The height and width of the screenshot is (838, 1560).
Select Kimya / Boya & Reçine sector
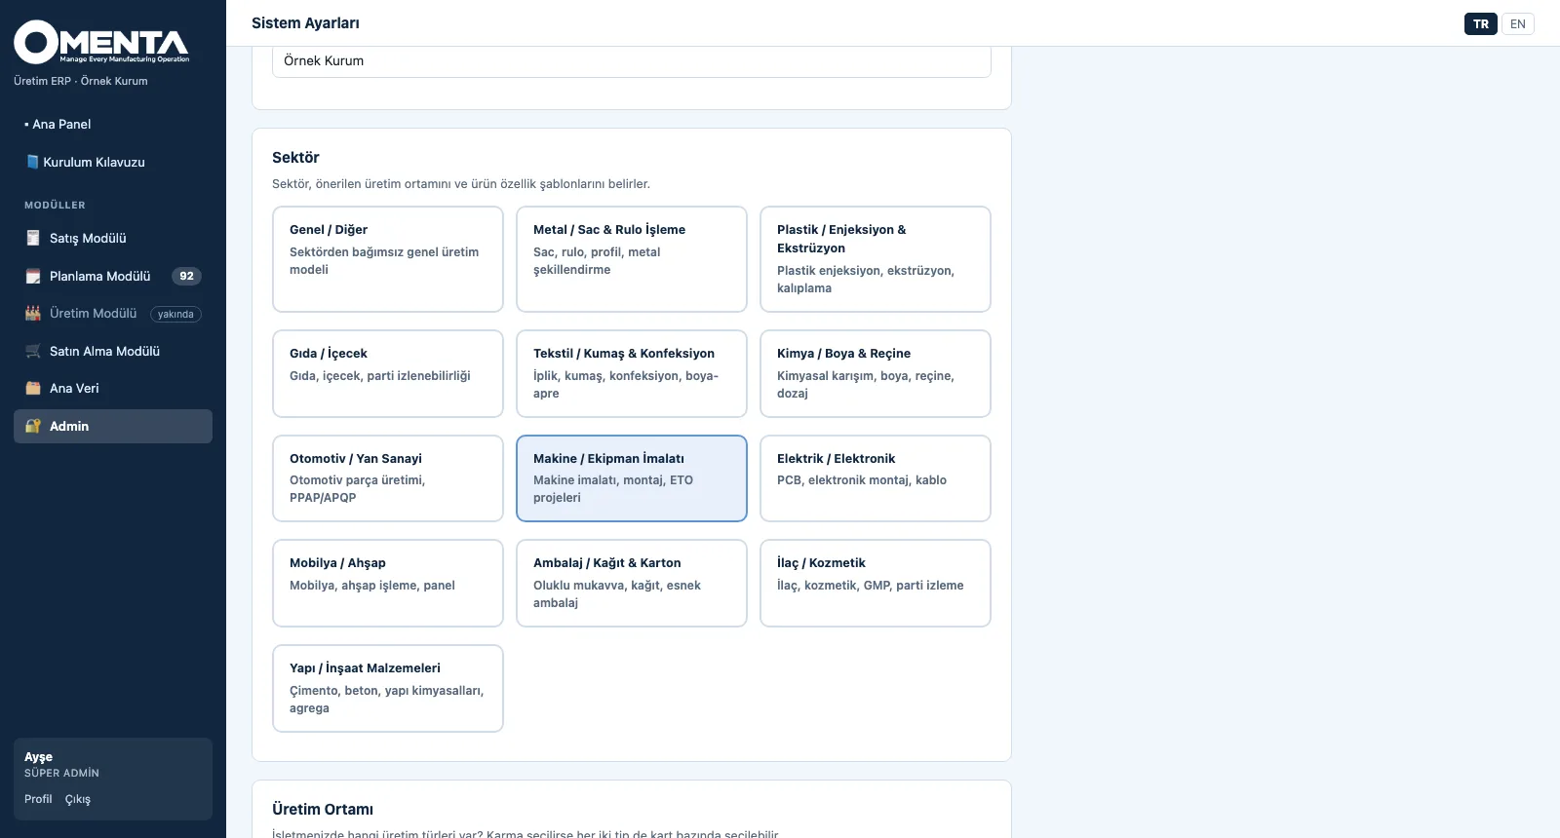[876, 373]
